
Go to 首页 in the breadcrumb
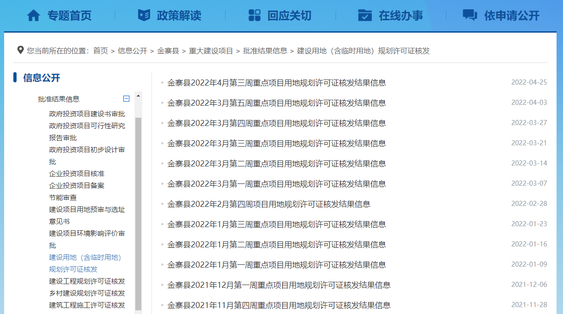(100, 51)
